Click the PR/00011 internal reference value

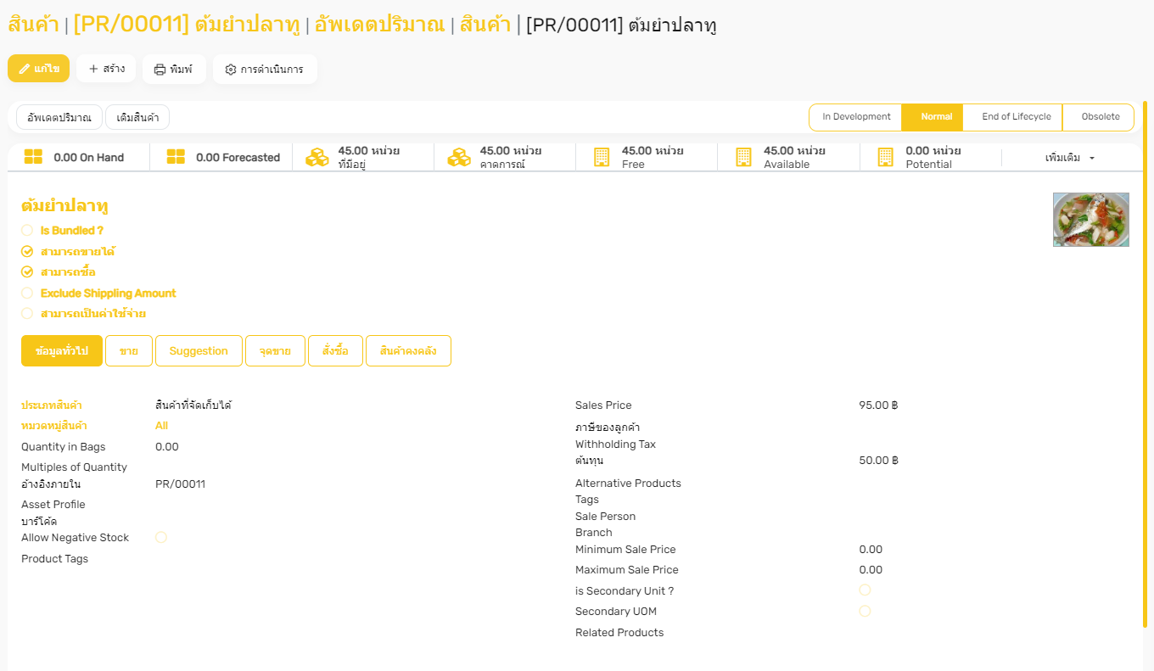click(x=180, y=484)
